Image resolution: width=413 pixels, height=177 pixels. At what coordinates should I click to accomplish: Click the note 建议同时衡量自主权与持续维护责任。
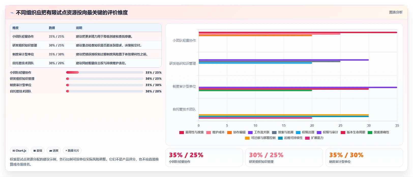[x=101, y=63]
